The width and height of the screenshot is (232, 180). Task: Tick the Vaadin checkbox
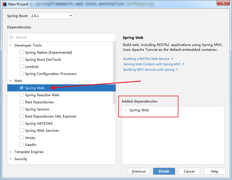(x=22, y=145)
